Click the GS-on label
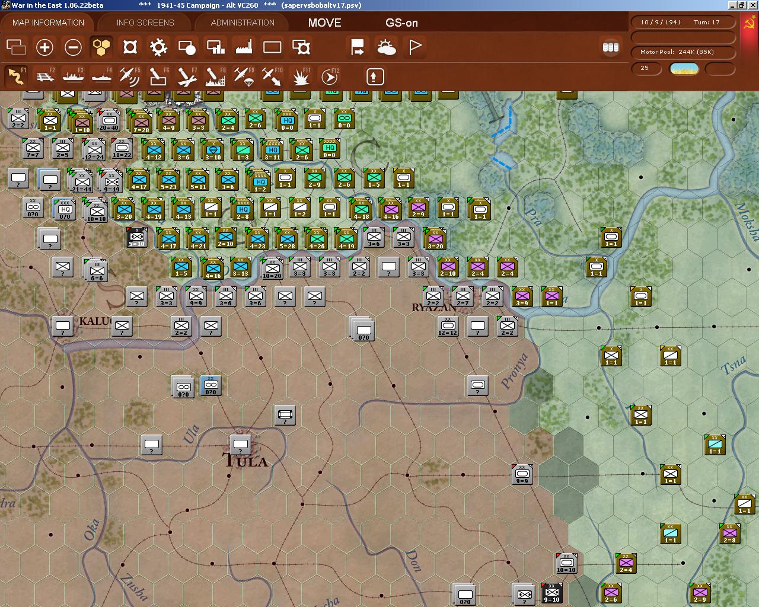Viewport: 759px width, 607px height. 401,23
